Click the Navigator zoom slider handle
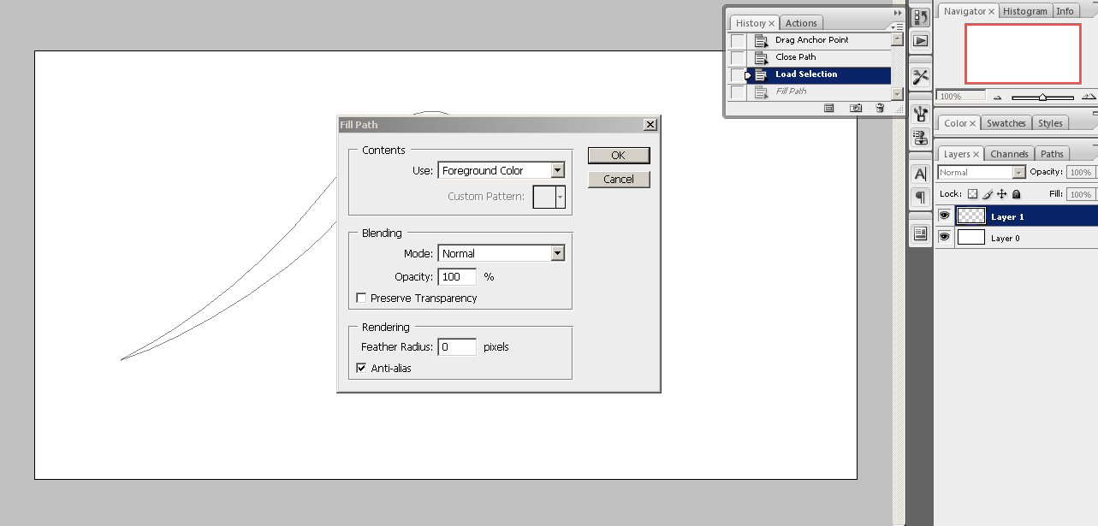1098x526 pixels. pos(1042,98)
